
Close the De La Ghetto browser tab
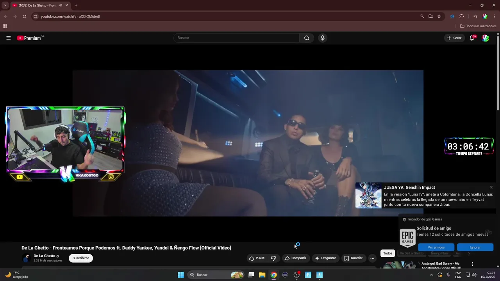(67, 5)
